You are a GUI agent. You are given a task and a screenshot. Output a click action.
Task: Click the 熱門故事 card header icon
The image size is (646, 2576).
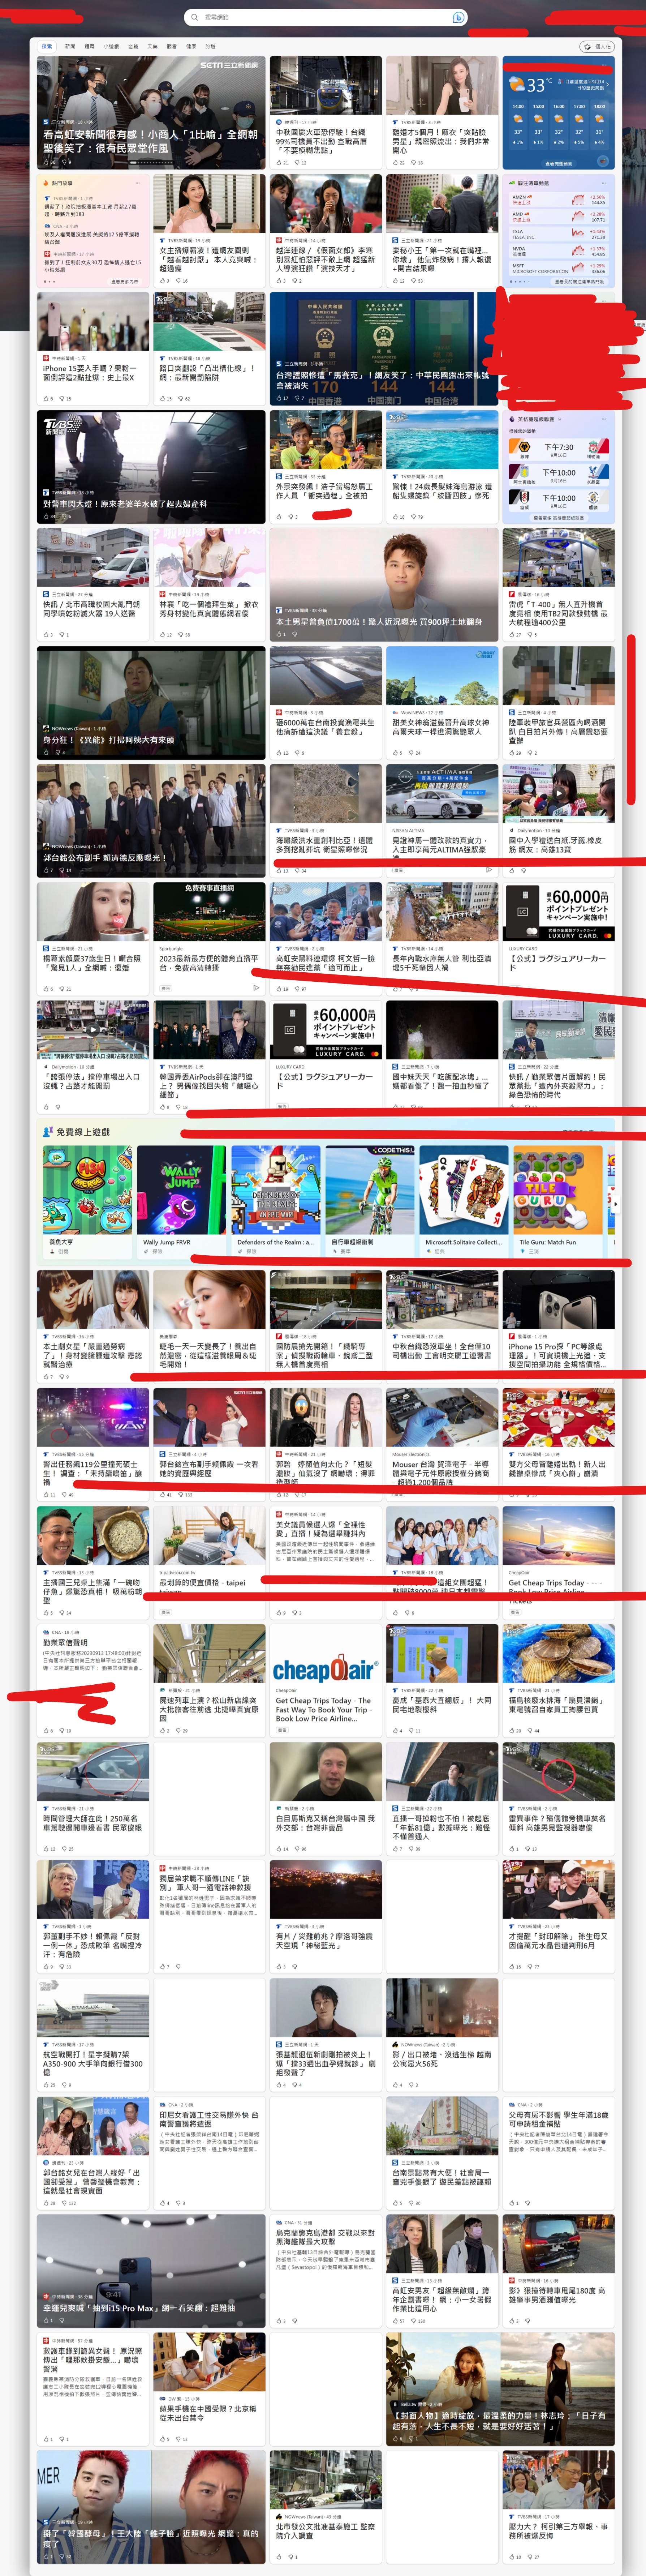click(46, 183)
